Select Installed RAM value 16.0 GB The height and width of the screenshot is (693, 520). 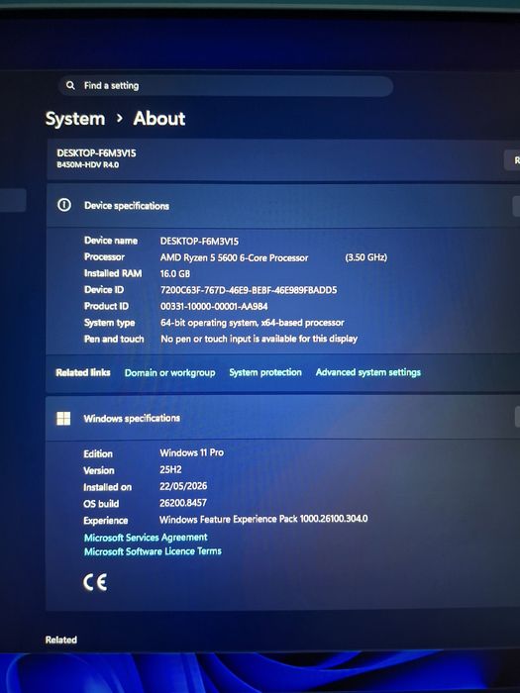(175, 273)
